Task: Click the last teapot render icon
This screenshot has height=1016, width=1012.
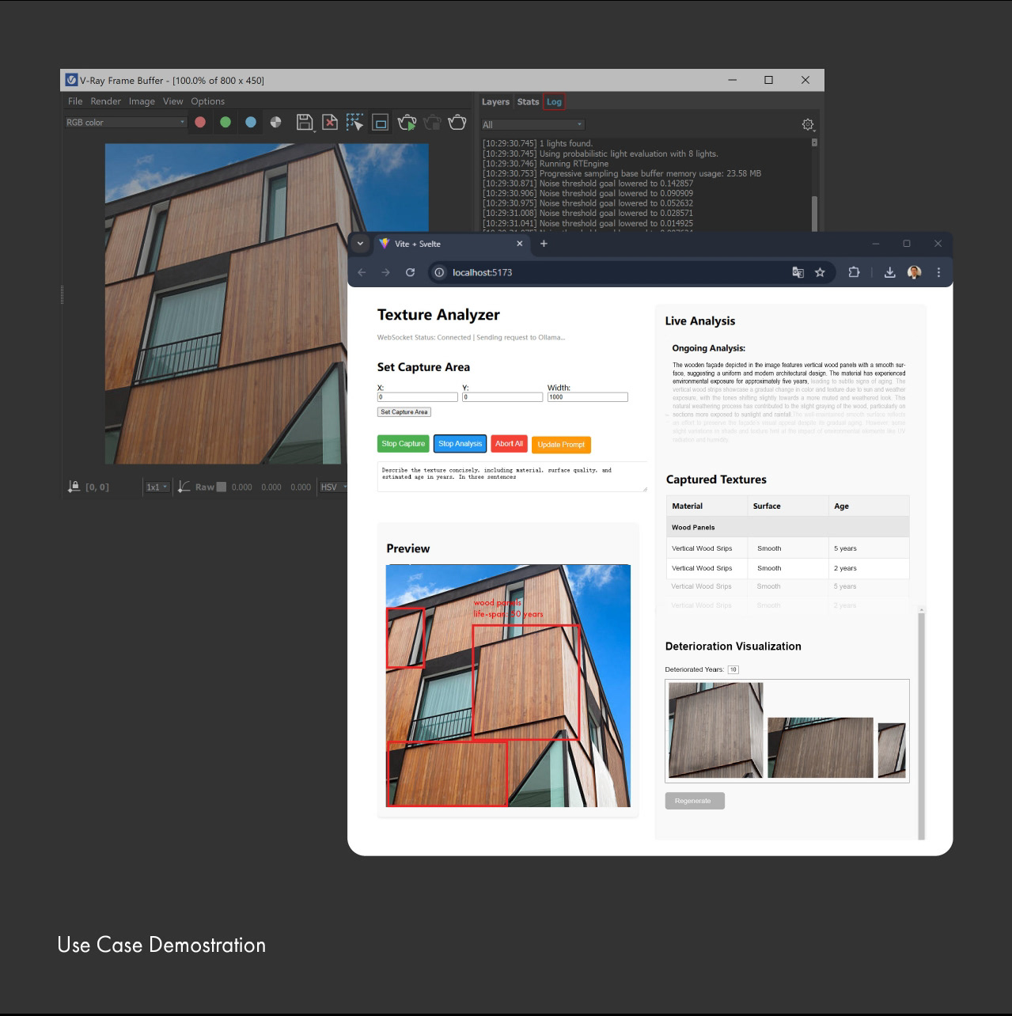Action: (457, 122)
